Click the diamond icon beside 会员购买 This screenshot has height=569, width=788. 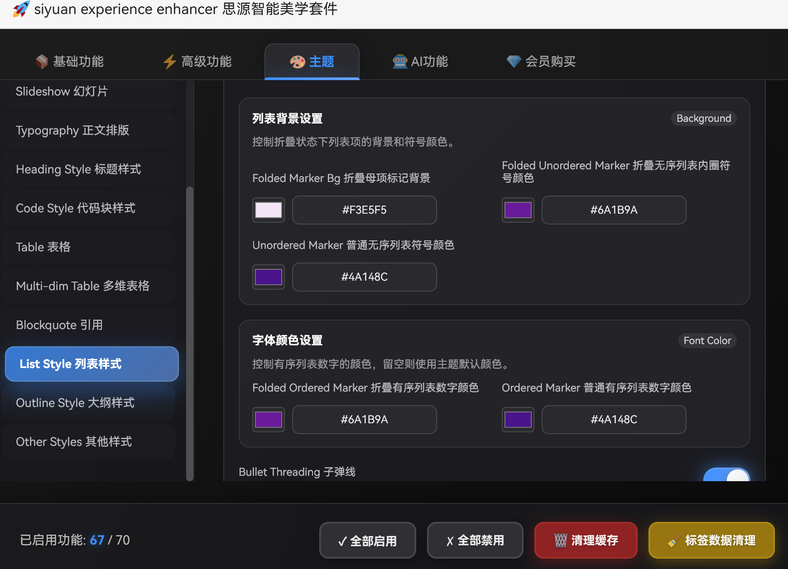(x=514, y=62)
